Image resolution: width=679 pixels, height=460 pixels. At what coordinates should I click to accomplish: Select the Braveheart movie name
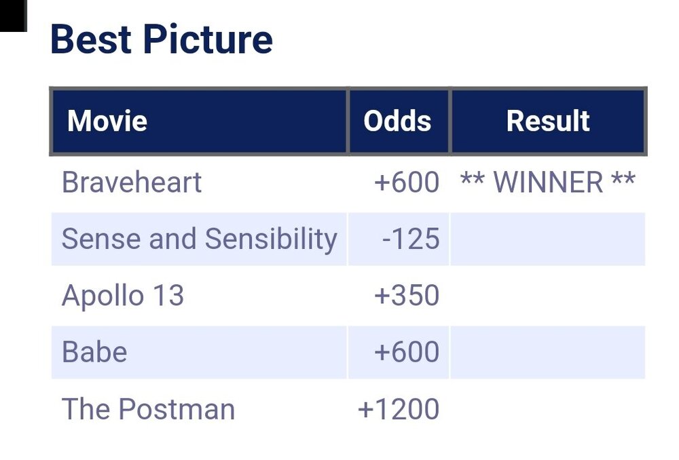pyautogui.click(x=132, y=183)
